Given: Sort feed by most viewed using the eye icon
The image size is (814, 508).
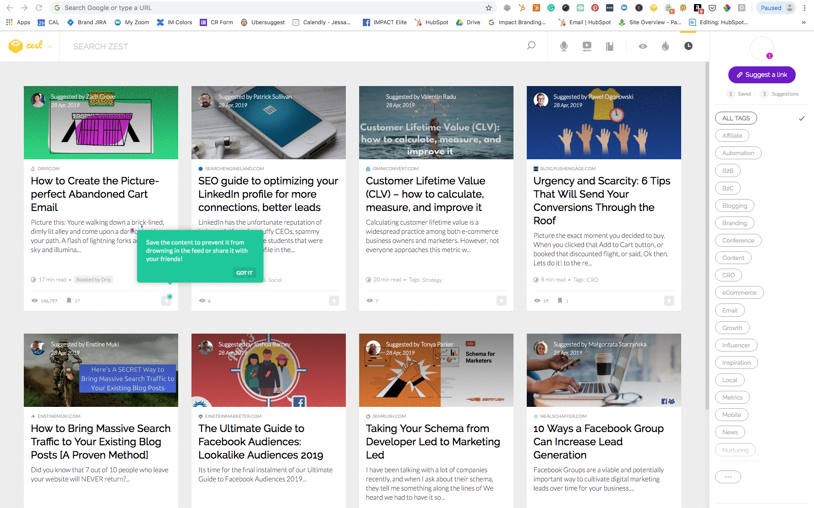Looking at the screenshot, I should click(643, 46).
